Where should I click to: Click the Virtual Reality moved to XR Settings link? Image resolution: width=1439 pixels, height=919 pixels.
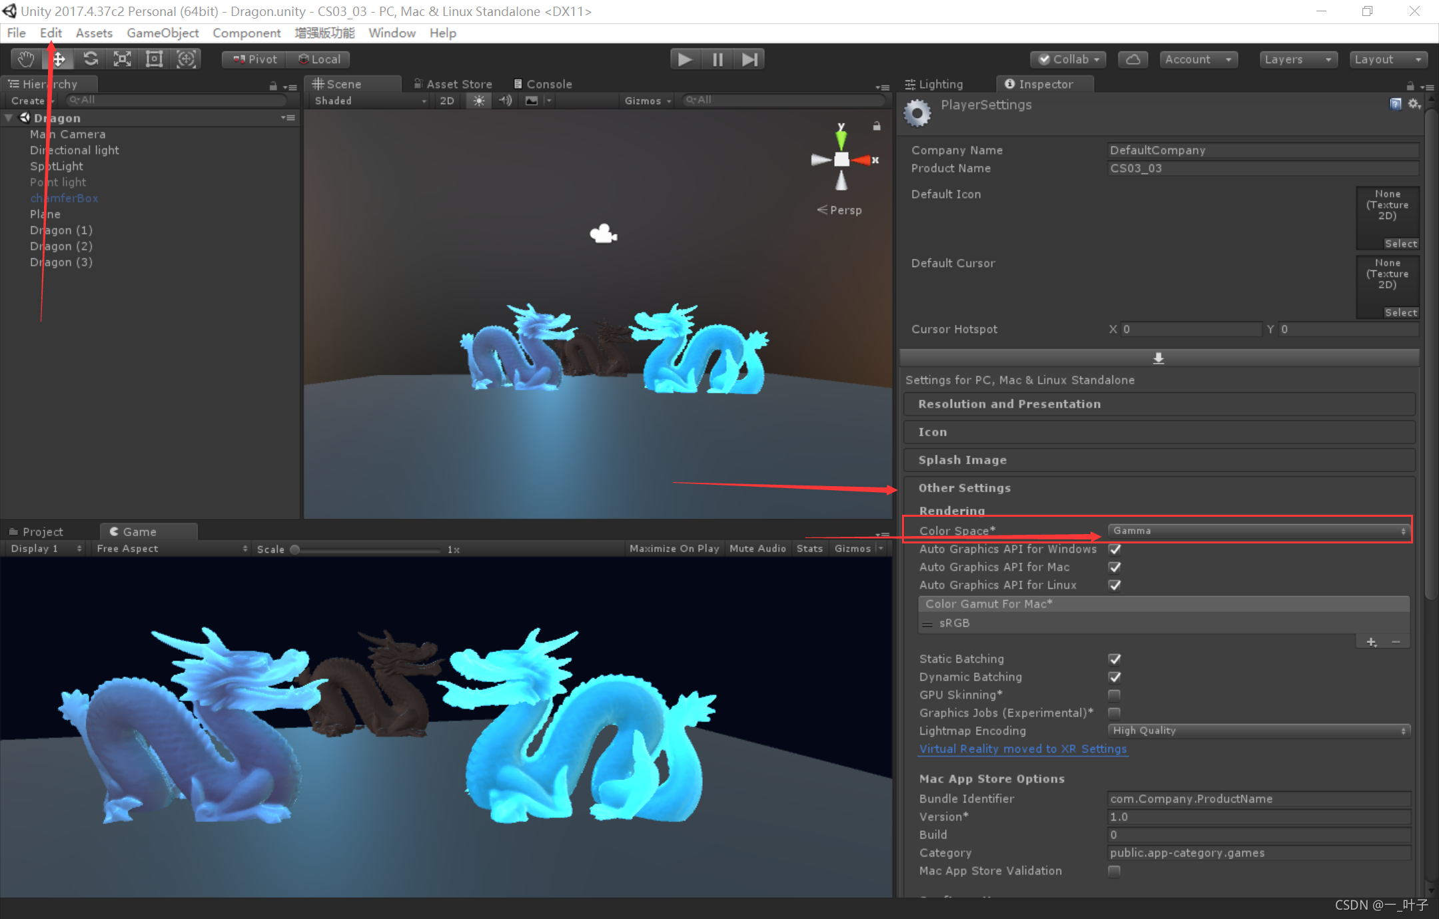[1023, 749]
